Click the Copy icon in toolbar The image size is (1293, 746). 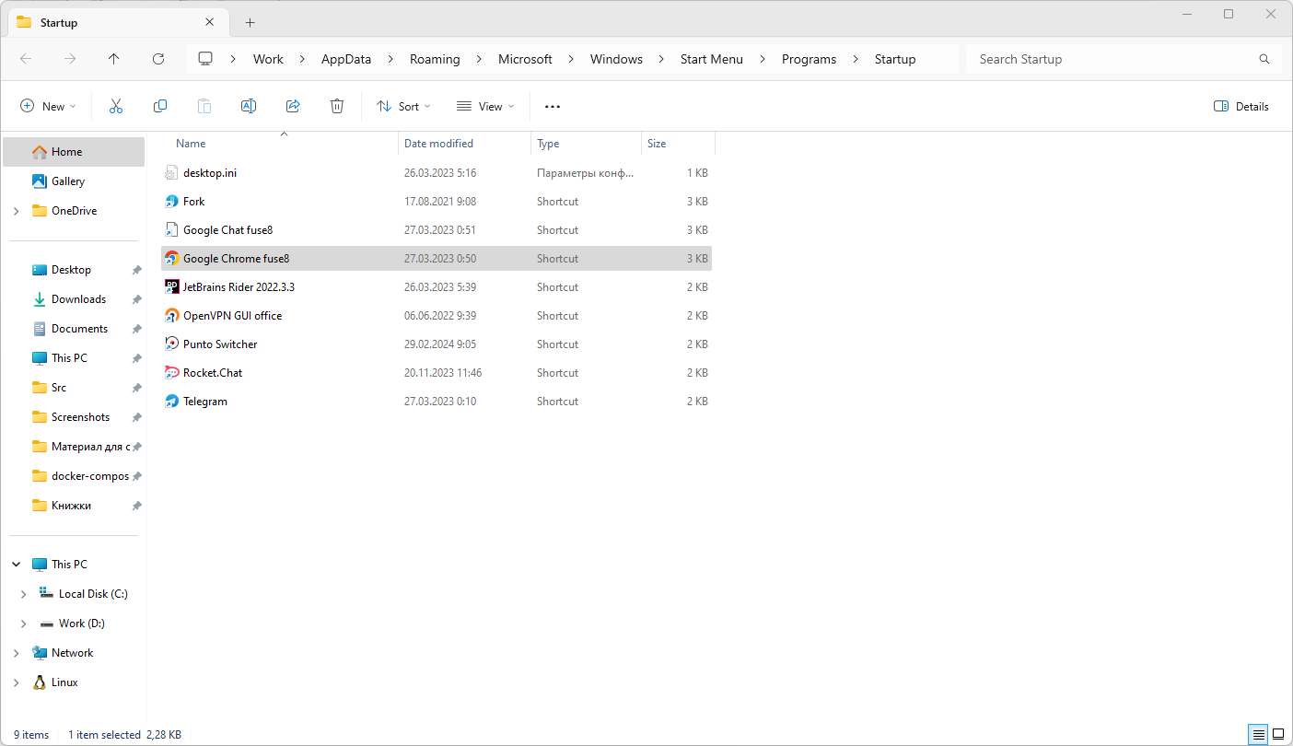(160, 107)
